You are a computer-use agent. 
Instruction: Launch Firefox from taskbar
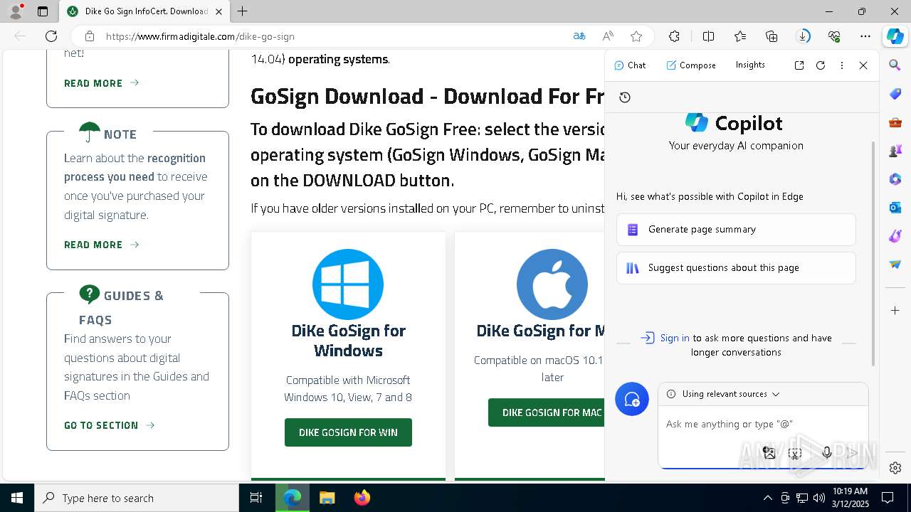[362, 498]
